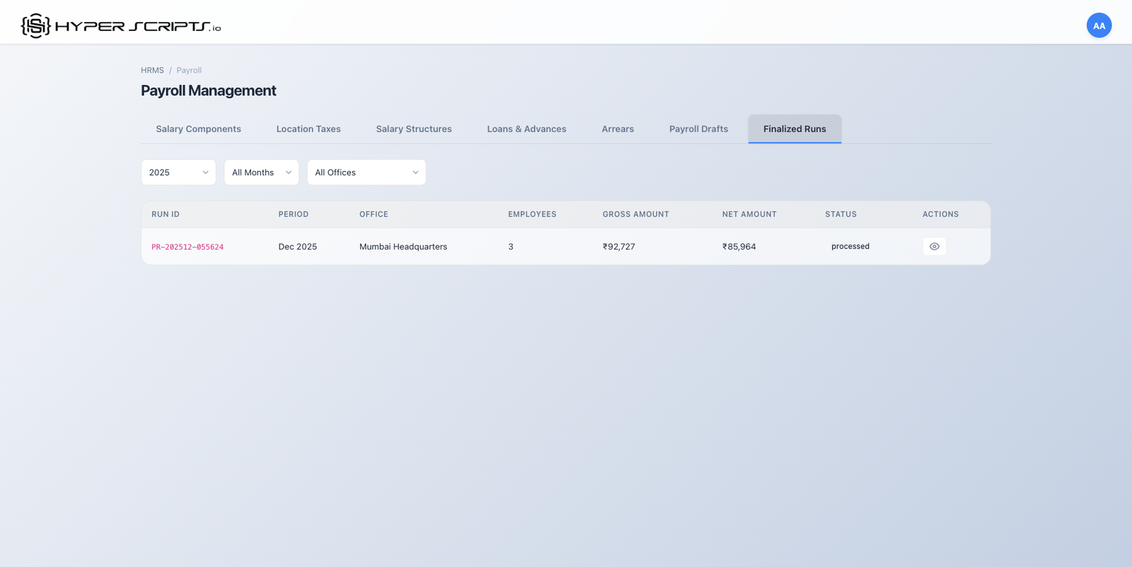This screenshot has width=1132, height=567.
Task: Open the All Offices filter dropdown
Action: tap(366, 173)
